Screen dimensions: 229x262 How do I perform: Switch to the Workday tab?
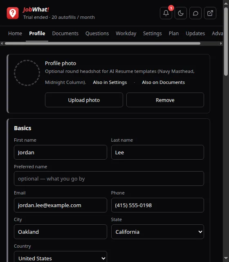(x=126, y=34)
